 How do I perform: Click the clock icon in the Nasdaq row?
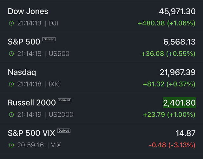tap(11, 84)
